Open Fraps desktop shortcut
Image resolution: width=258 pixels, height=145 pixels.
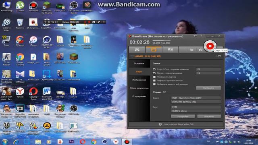[6, 41]
